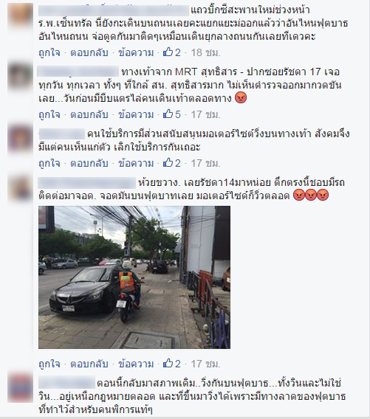View likes on the photo comment
This screenshot has height=419, width=370.
pos(172,364)
